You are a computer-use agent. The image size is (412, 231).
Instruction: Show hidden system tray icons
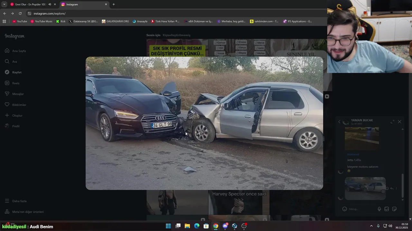[371, 226]
